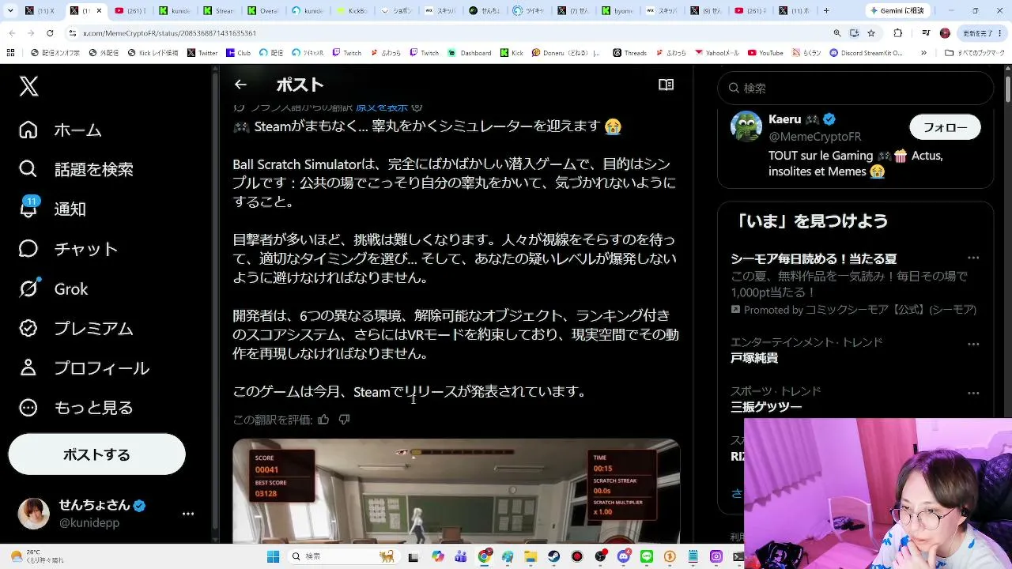Switch to the Stream browser tab
Viewport: 1012px width, 569px height.
click(x=221, y=11)
